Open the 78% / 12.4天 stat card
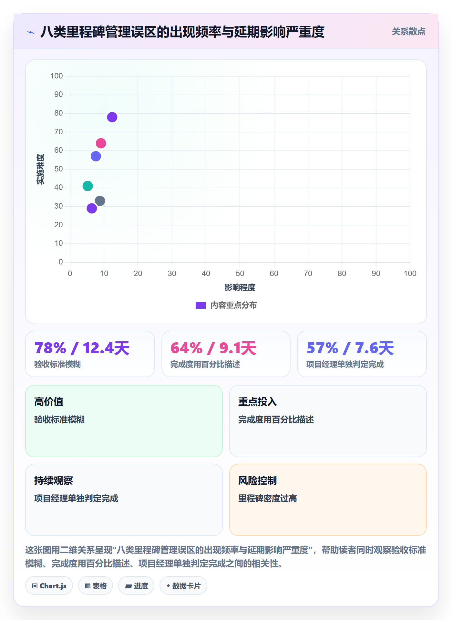452x620 pixels. [90, 354]
